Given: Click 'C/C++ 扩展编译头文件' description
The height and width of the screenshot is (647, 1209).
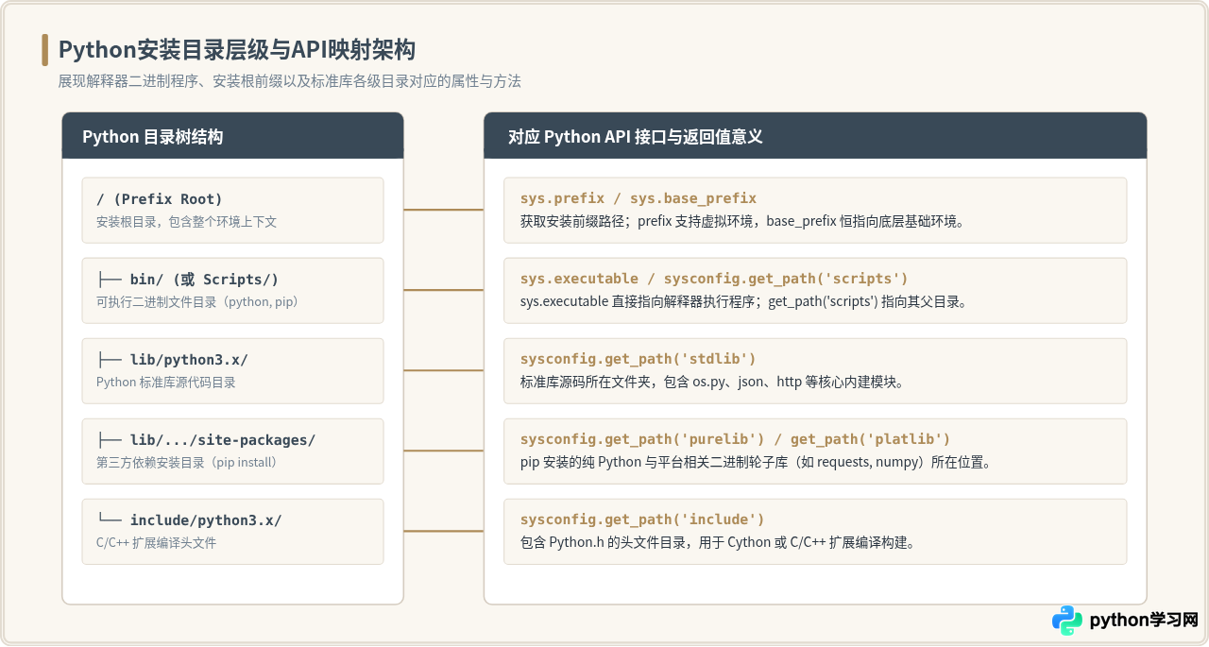Looking at the screenshot, I should [x=156, y=543].
